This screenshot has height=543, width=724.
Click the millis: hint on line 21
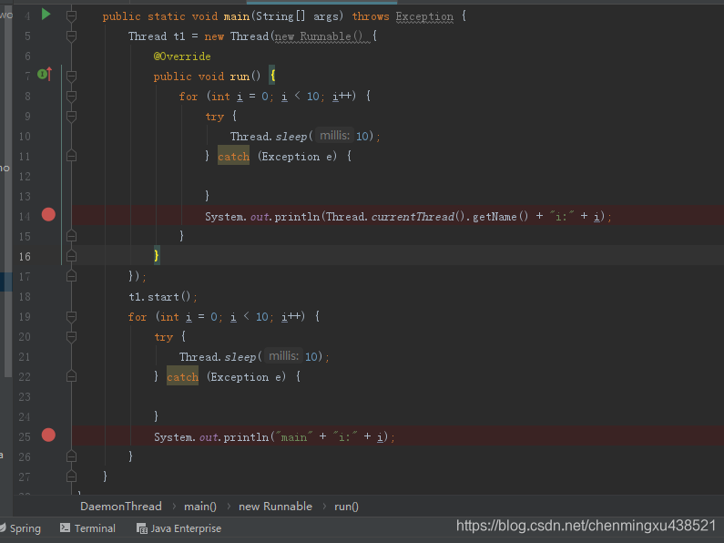[x=283, y=356]
